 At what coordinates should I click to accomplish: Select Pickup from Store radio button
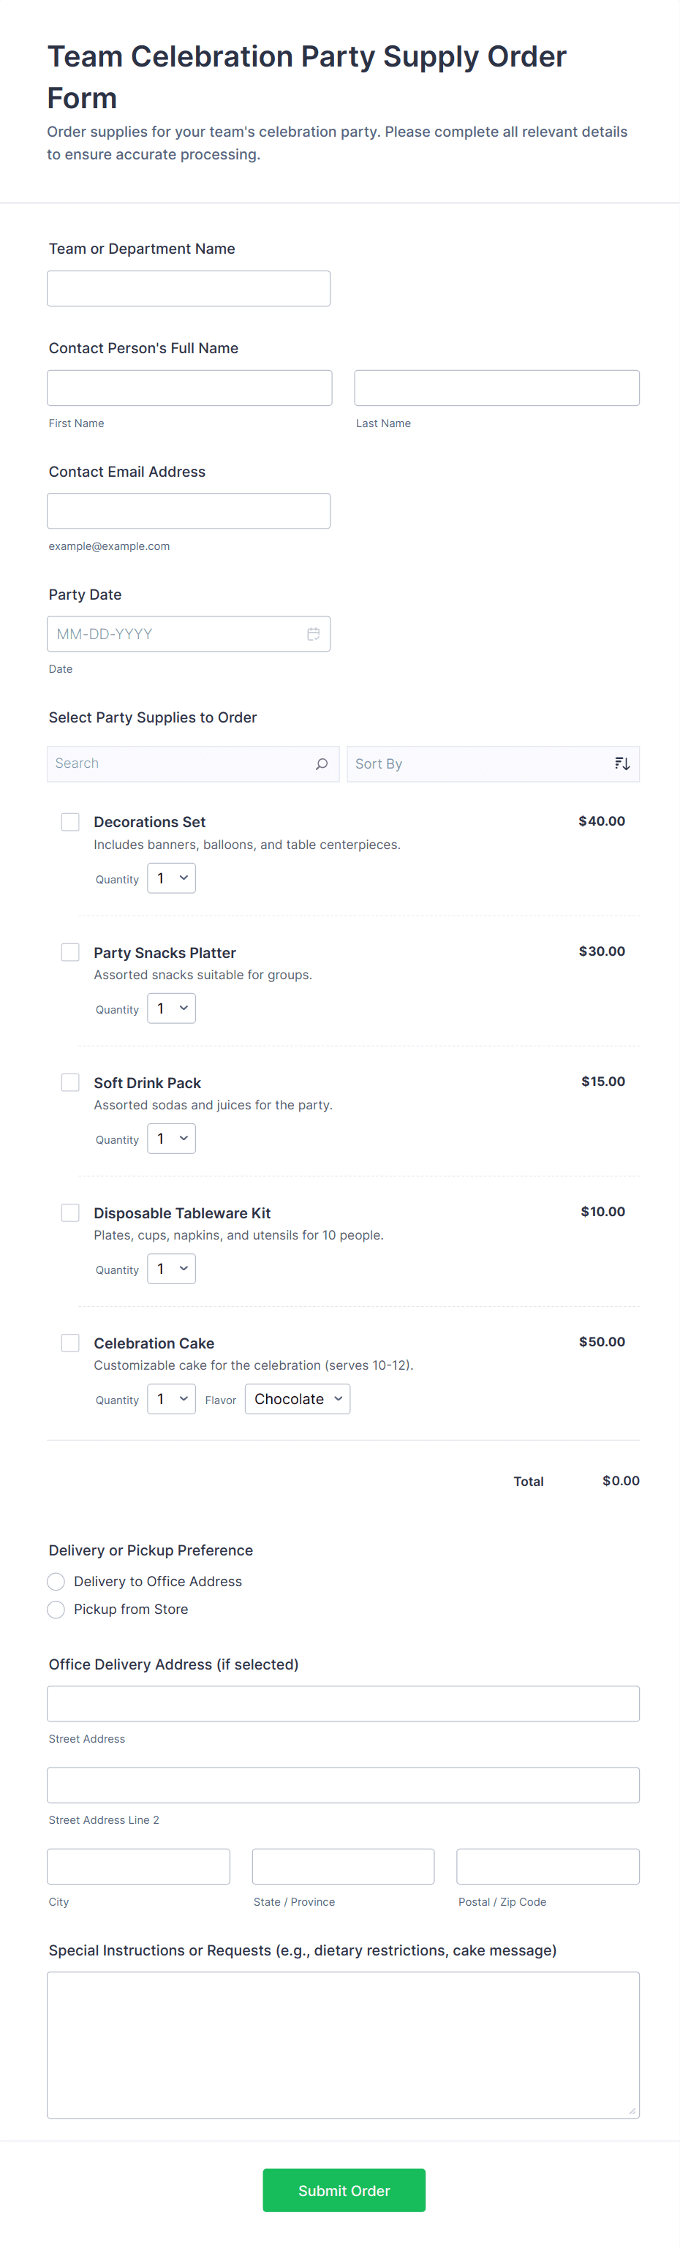click(x=56, y=1609)
